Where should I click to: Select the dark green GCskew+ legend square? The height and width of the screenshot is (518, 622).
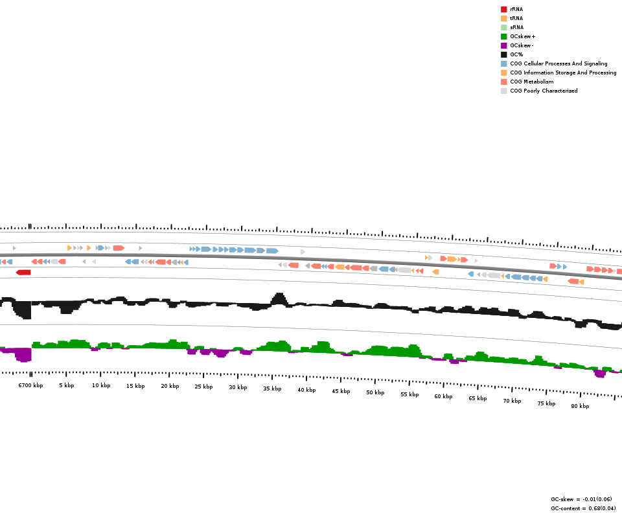click(503, 36)
